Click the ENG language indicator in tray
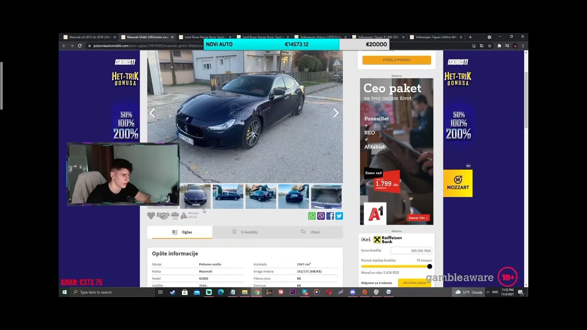The height and width of the screenshot is (330, 587). click(x=495, y=292)
